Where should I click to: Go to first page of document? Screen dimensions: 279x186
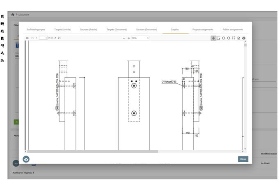[33, 38]
